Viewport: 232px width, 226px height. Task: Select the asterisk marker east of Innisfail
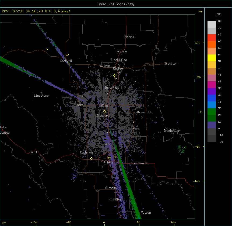tap(135, 81)
